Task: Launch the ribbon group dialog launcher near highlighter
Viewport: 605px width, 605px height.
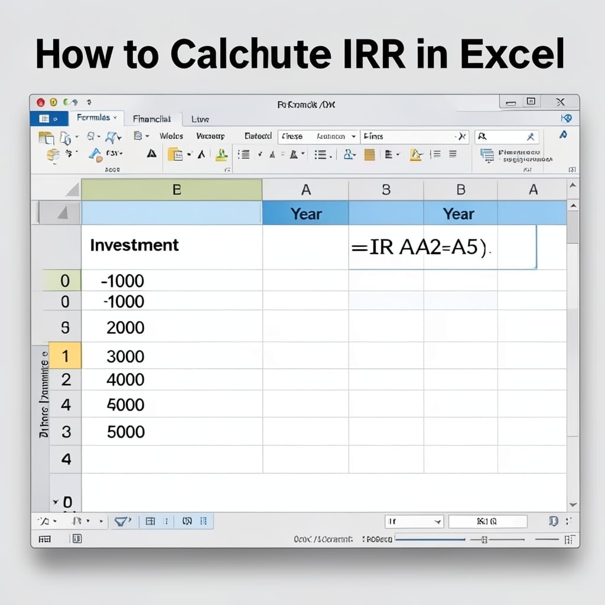Action: tap(227, 170)
